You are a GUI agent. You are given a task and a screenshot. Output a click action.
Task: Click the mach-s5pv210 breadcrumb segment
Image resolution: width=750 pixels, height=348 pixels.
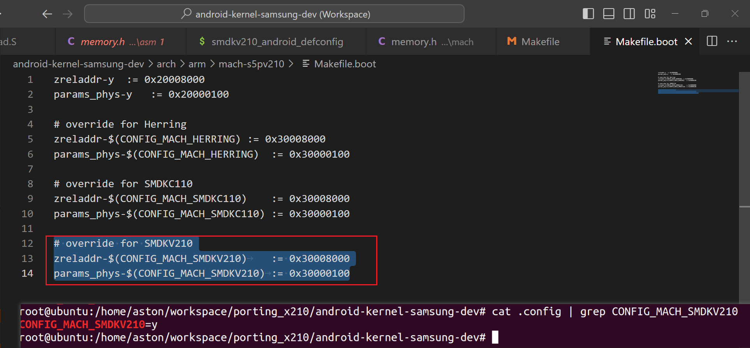(x=252, y=64)
